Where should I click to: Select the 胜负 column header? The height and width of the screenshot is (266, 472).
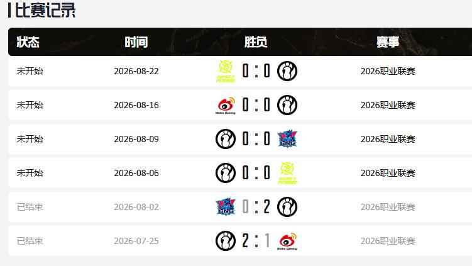pos(256,42)
